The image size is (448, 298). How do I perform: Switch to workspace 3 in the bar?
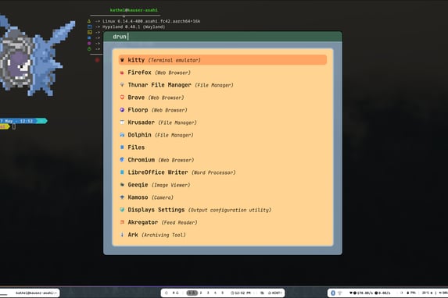coord(208,293)
